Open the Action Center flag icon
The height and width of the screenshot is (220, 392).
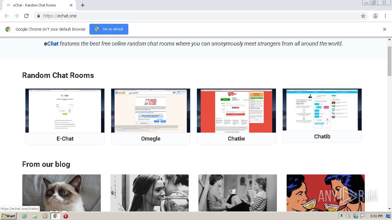click(363, 216)
